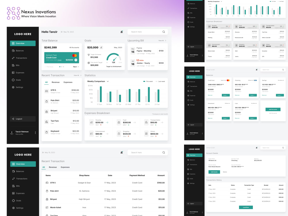This screenshot has height=216, width=288.
Task: Open Settings in the main dashboard sidebar
Action: 18,88
